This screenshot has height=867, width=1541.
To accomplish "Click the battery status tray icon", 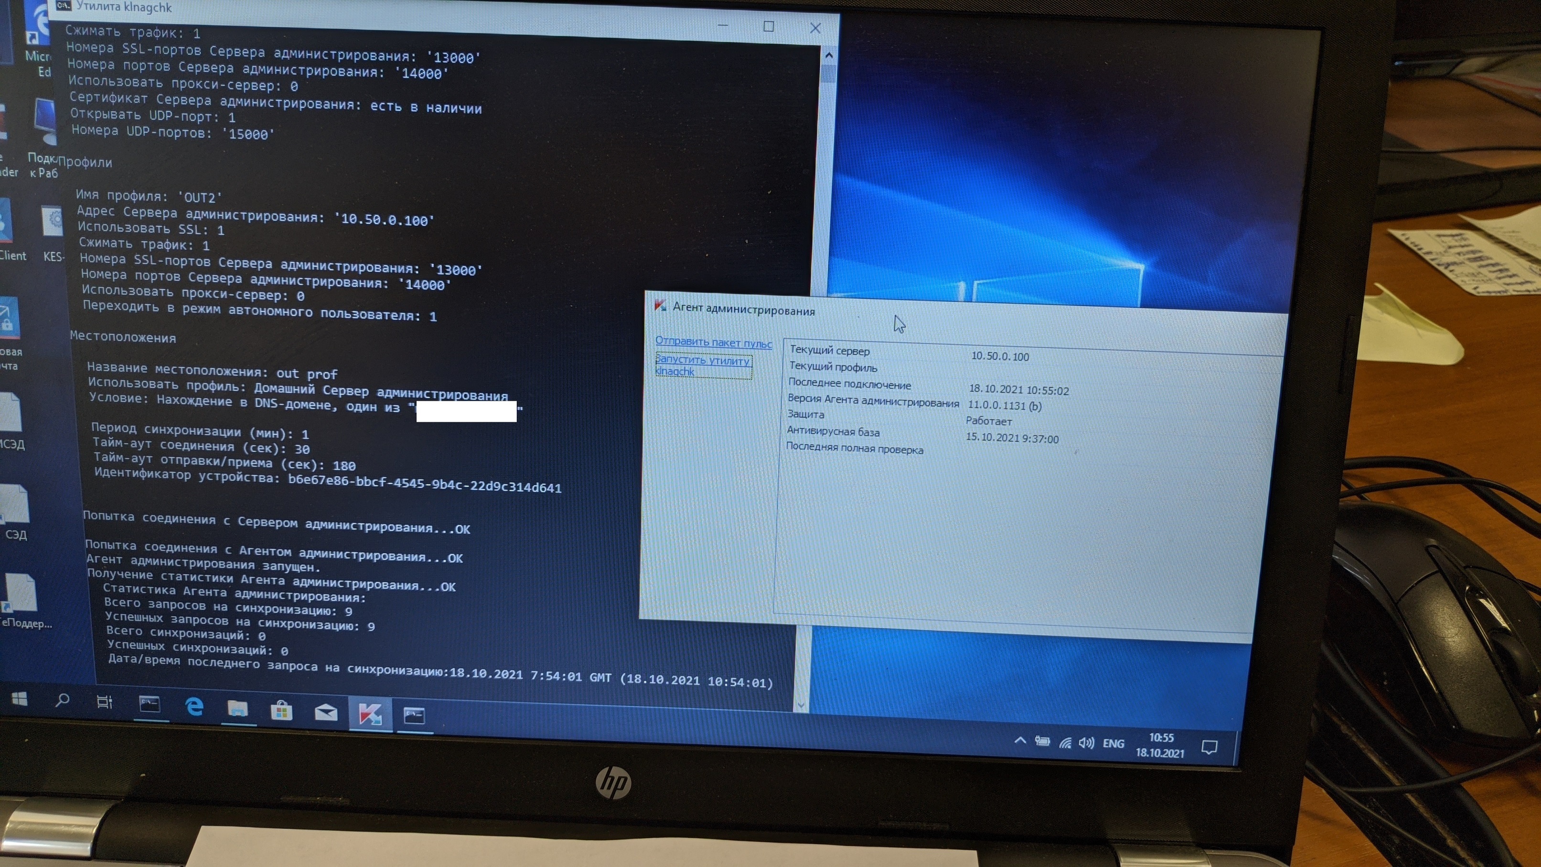I will tap(1043, 741).
